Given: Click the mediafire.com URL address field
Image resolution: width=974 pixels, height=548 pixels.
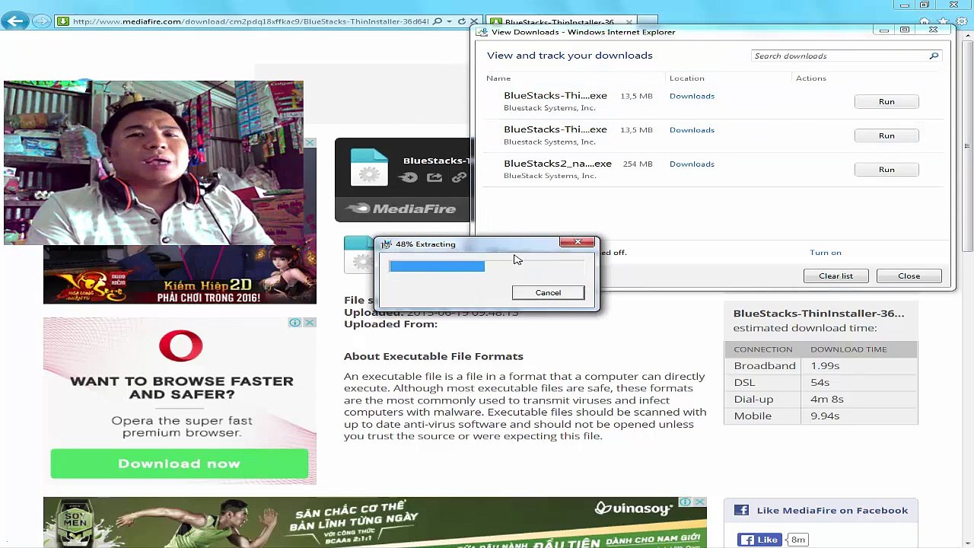Looking at the screenshot, I should coord(251,21).
